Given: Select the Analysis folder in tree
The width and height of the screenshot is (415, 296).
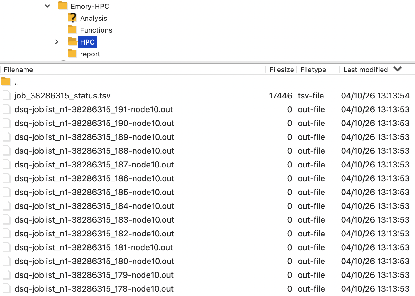Looking at the screenshot, I should click(x=93, y=18).
